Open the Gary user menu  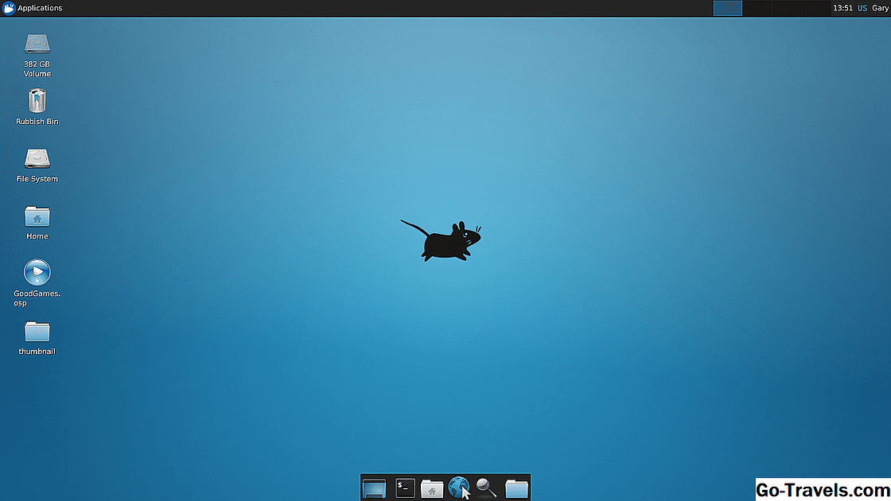click(880, 8)
